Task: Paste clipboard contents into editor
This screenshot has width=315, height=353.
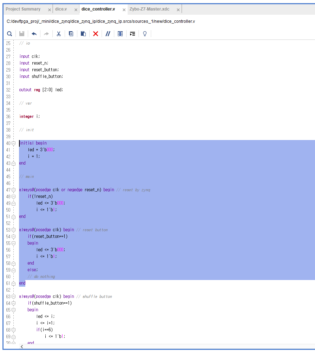Action: coord(83,34)
